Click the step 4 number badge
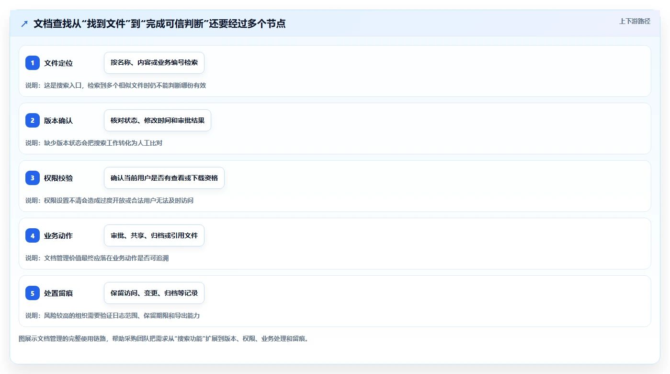Screen dimensions: 670x374 [x=33, y=235]
